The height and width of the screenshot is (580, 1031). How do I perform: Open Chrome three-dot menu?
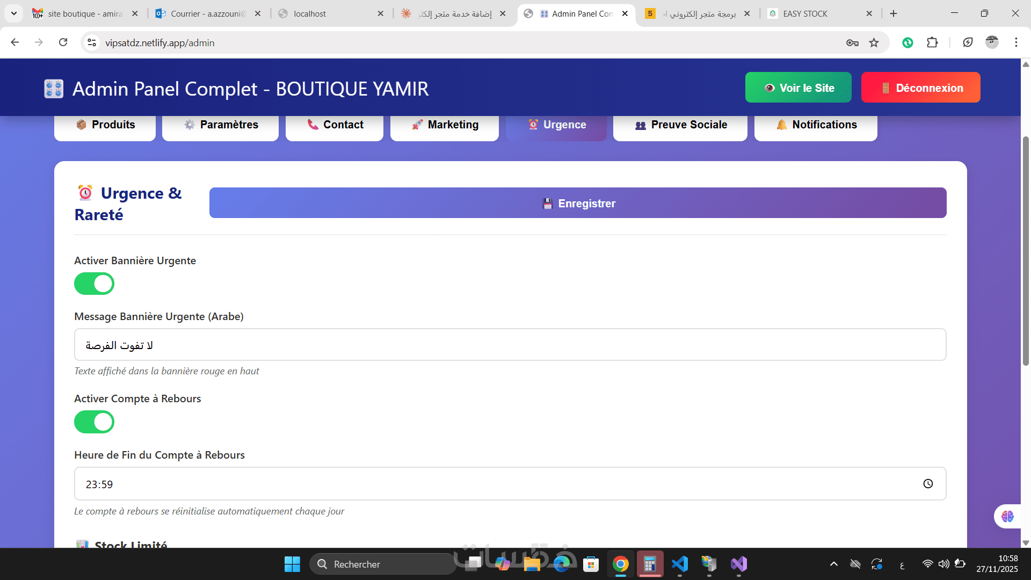[x=1016, y=42]
